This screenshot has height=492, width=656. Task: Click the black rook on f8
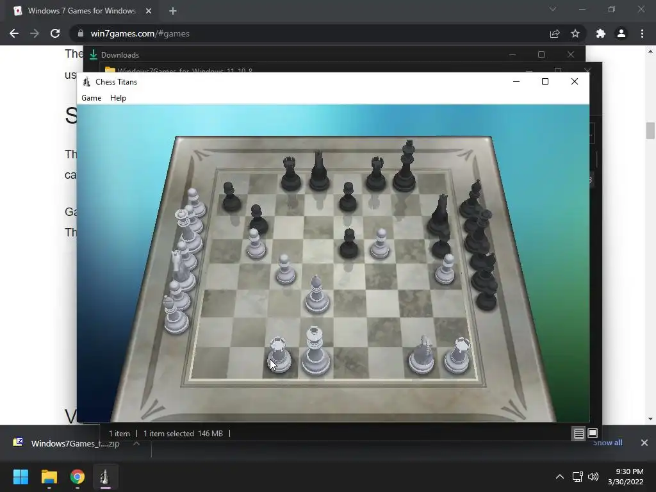375,174
